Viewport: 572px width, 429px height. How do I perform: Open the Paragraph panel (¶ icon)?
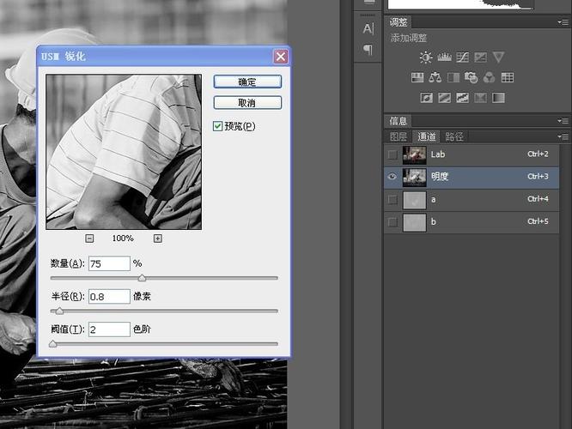(368, 50)
